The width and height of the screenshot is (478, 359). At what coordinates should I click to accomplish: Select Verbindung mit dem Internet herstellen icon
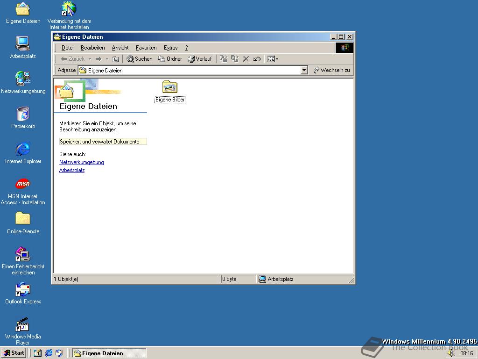69,15
